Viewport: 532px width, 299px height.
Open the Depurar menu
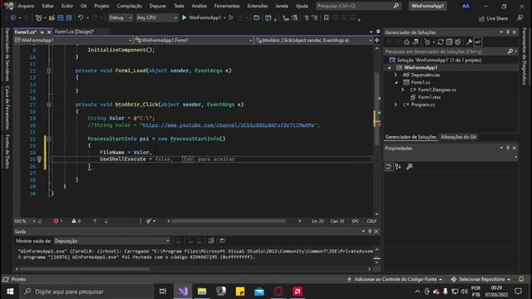[158, 6]
